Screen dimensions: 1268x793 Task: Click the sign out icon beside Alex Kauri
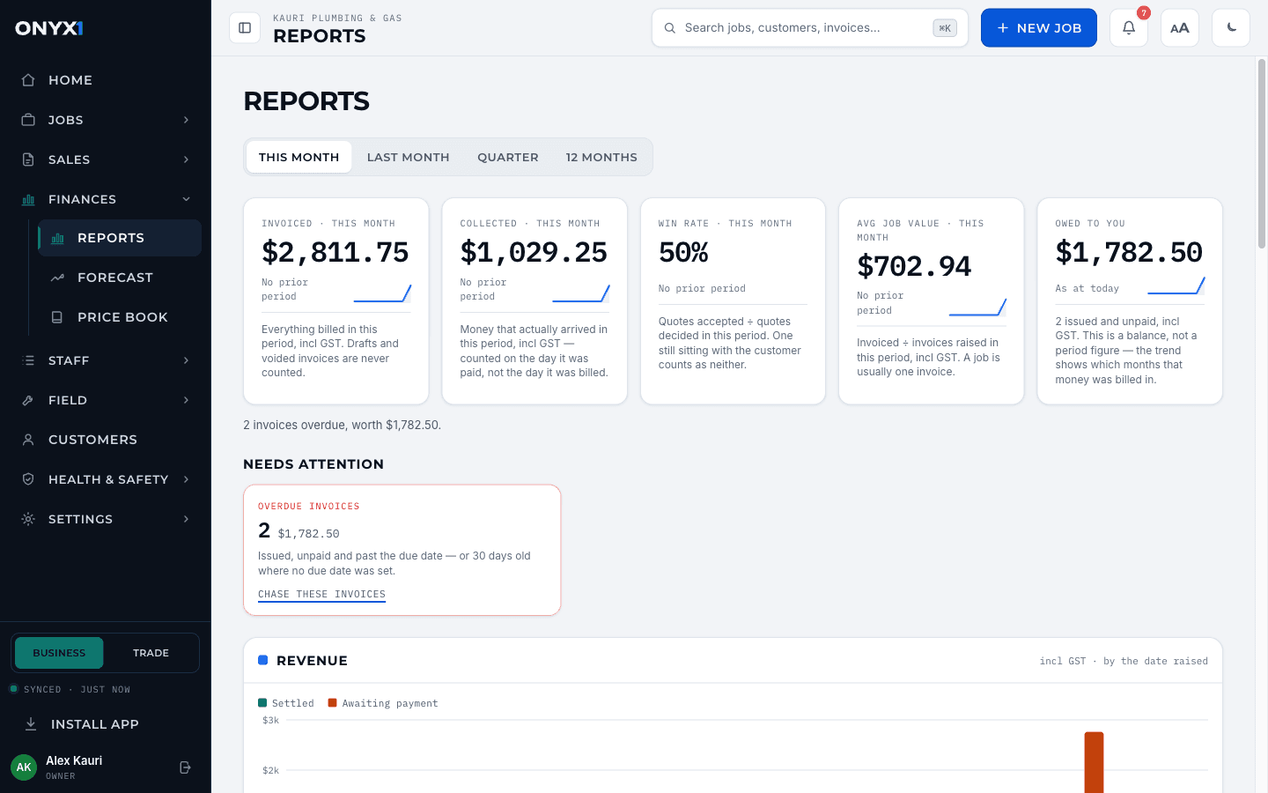click(185, 767)
